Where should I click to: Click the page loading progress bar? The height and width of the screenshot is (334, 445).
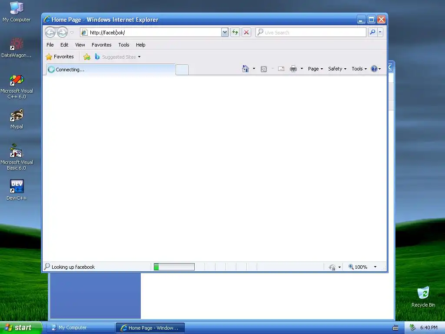click(x=174, y=267)
